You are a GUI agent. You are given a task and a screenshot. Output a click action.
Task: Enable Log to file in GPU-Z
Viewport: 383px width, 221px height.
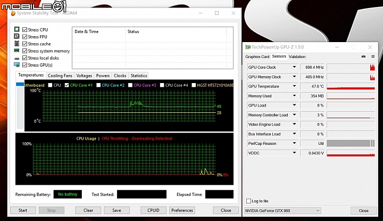click(x=248, y=201)
